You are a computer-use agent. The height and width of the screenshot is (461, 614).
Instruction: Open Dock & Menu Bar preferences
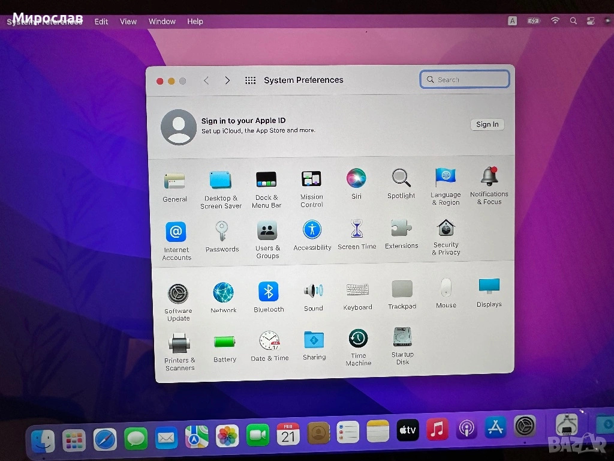click(x=266, y=179)
